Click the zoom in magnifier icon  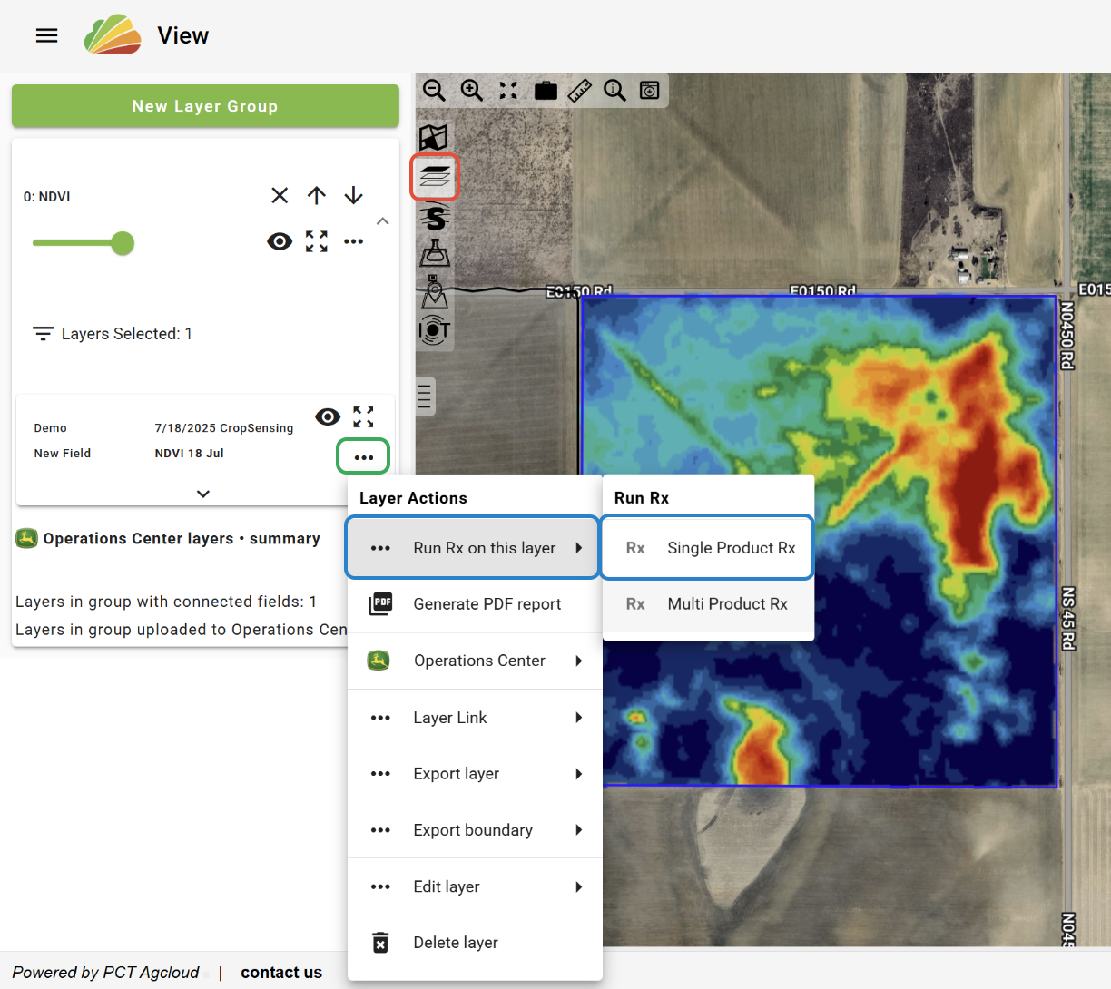(471, 91)
